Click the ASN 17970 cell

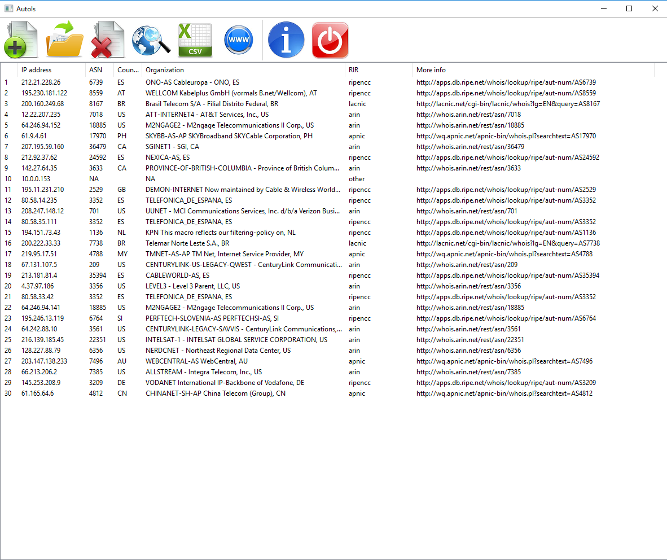pos(98,135)
